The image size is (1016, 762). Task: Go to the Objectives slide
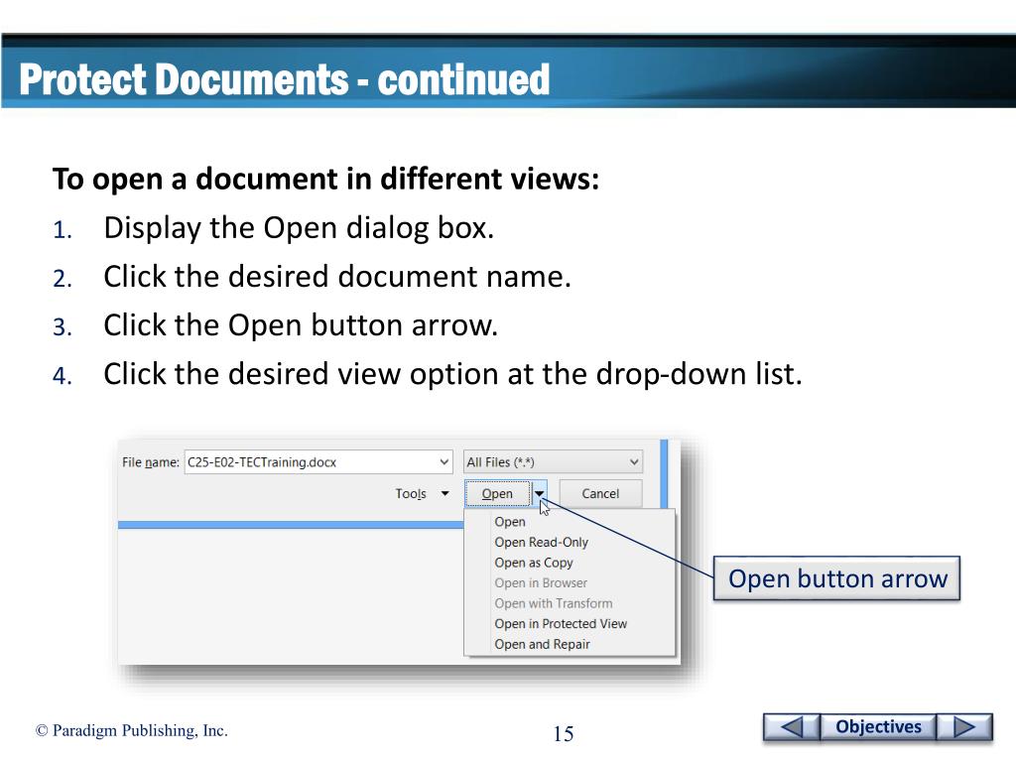tap(879, 726)
